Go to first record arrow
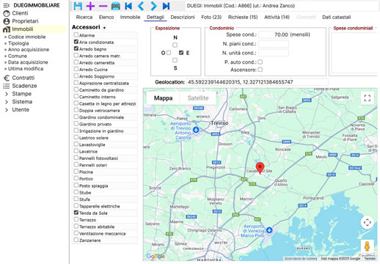The image size is (380, 264). [128, 6]
